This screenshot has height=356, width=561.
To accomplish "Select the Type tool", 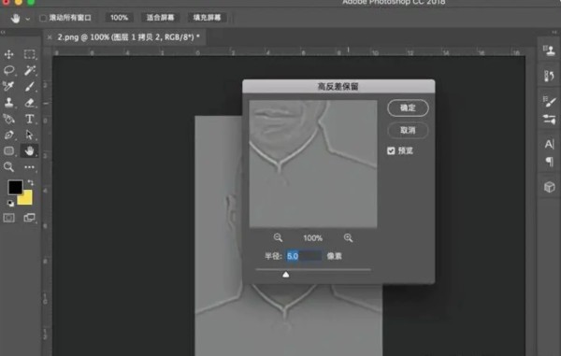I will coord(30,119).
